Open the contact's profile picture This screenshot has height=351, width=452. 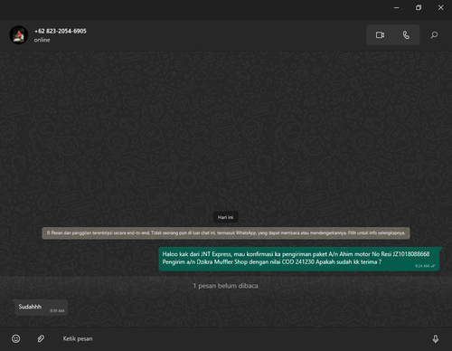19,35
